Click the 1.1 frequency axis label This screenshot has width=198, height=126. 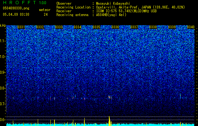pyautogui.click(x=3, y=41)
